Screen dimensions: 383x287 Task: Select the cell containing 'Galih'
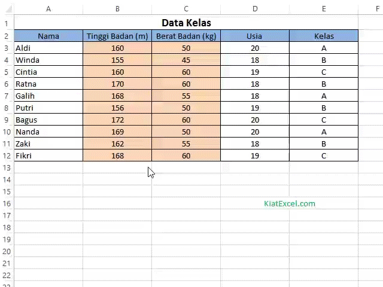click(x=48, y=96)
